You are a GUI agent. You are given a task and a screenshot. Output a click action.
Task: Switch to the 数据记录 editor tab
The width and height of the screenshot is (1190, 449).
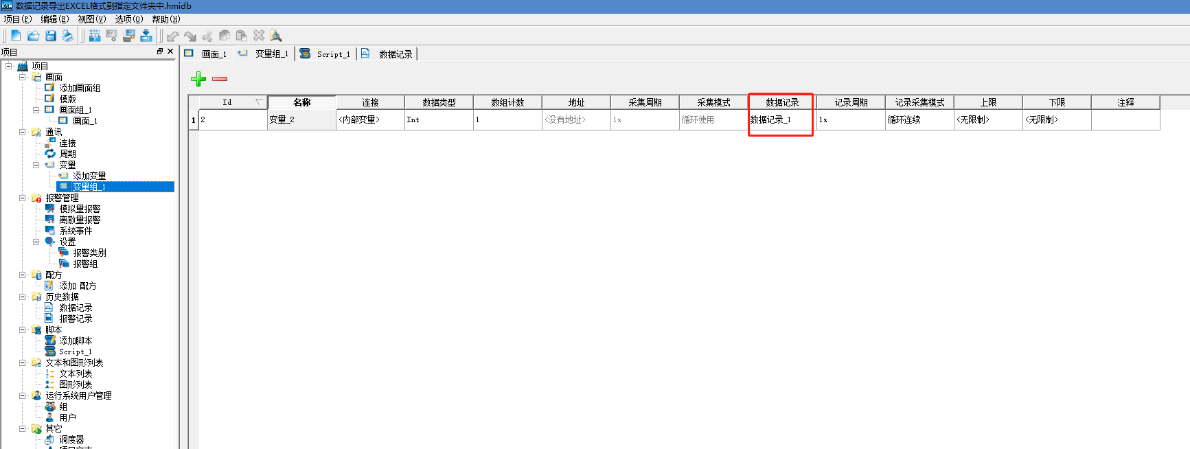387,54
